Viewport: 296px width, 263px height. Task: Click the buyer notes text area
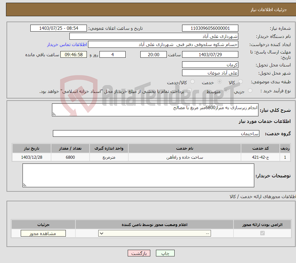138,176
